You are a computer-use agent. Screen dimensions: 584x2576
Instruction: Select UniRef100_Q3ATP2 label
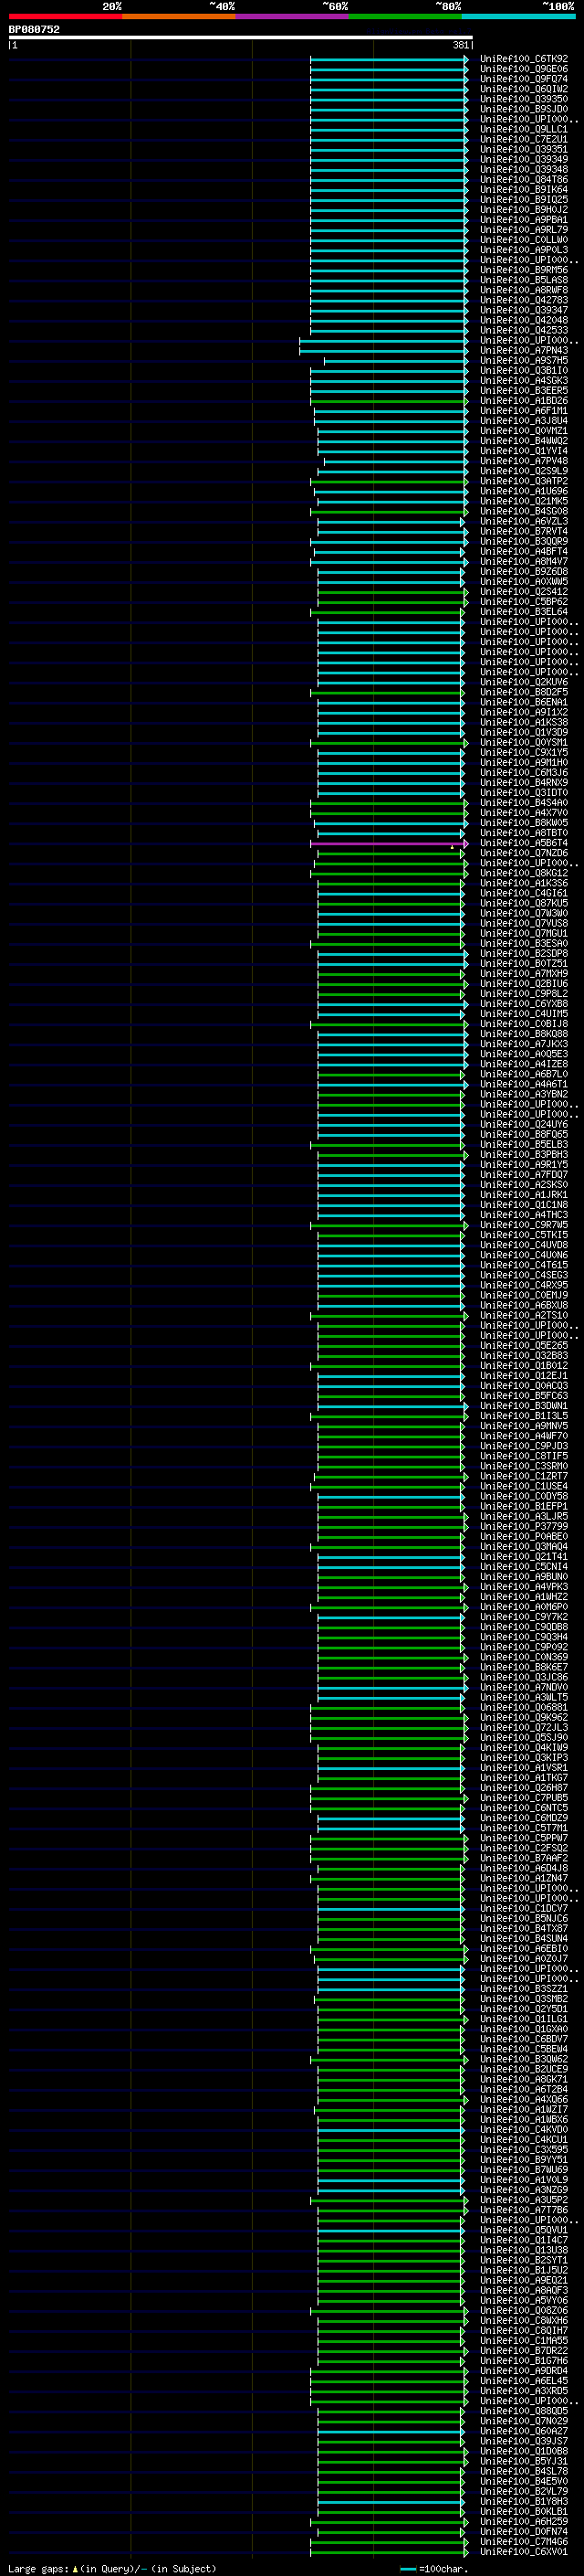524,481
